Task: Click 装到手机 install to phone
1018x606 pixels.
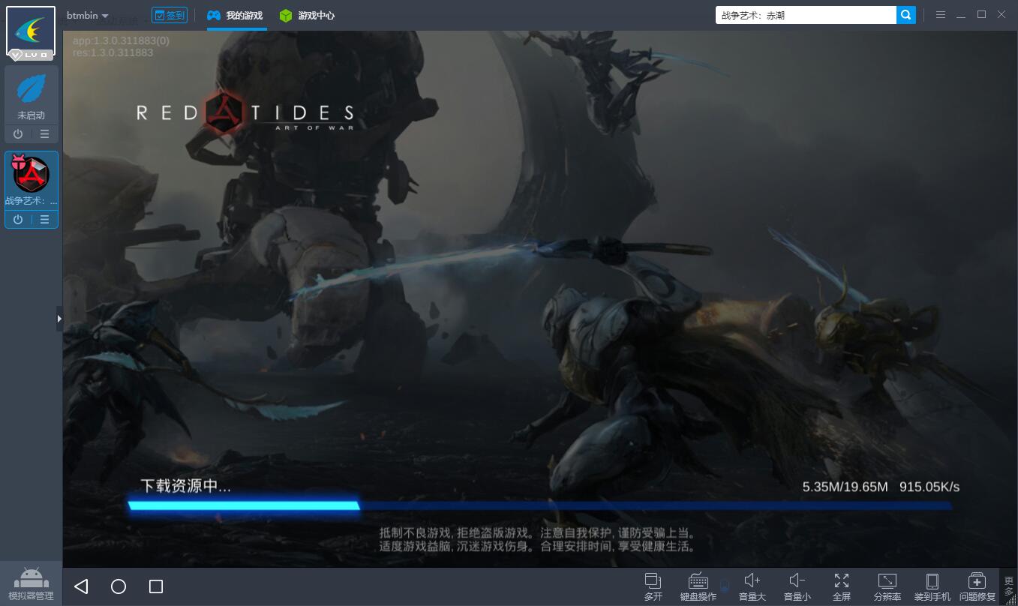Action: point(932,586)
